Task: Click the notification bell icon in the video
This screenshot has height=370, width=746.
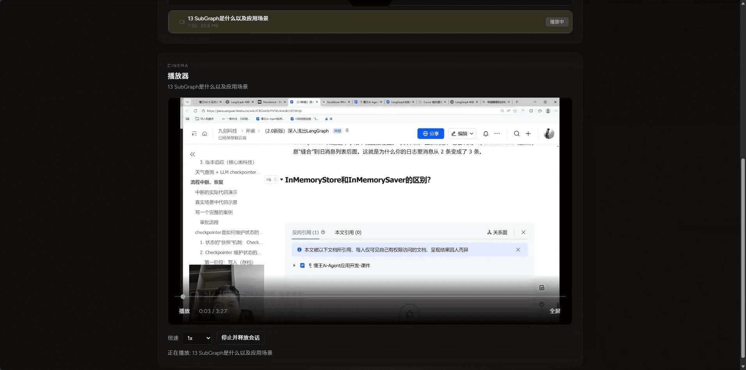Action: click(x=486, y=133)
